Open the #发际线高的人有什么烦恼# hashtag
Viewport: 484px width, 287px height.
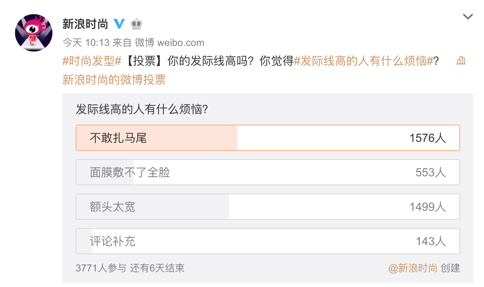pos(364,61)
